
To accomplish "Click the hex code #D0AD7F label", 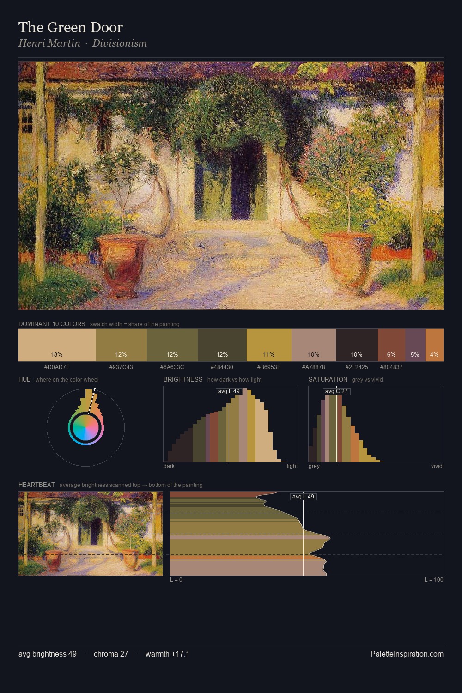I will [x=57, y=367].
